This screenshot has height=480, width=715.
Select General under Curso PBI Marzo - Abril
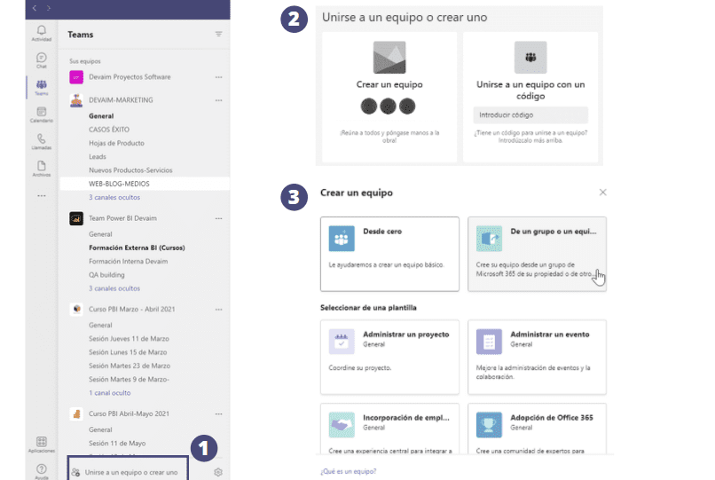(x=100, y=326)
